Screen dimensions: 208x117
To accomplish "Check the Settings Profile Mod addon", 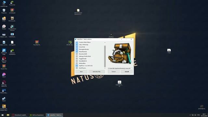I will point(77,56).
